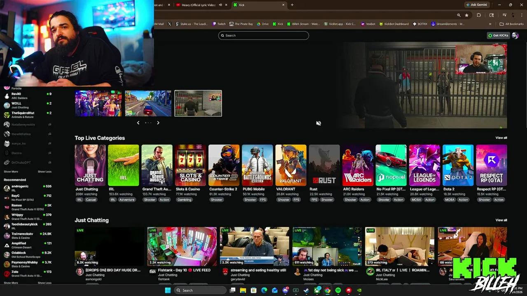Launch Microsoft Edge from the taskbar
Screen dimensions: 527x296
pos(264,290)
